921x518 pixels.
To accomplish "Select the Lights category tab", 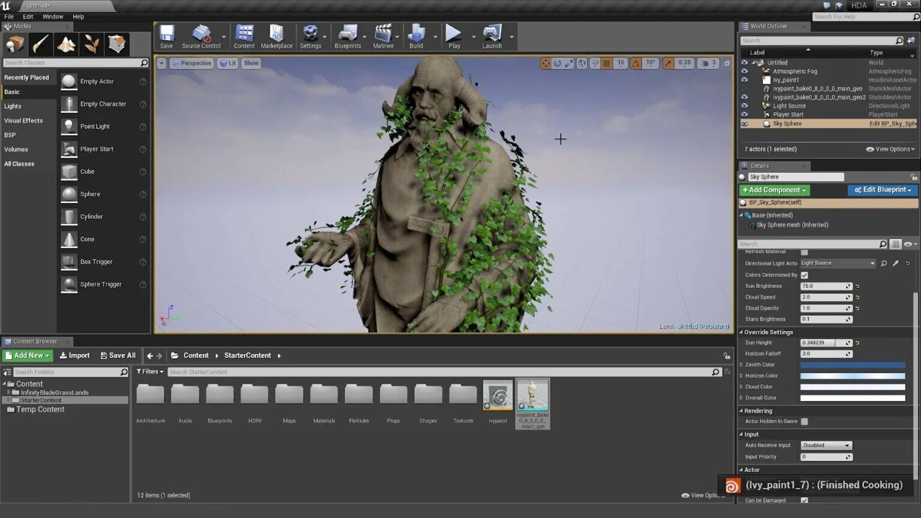I will tap(13, 106).
